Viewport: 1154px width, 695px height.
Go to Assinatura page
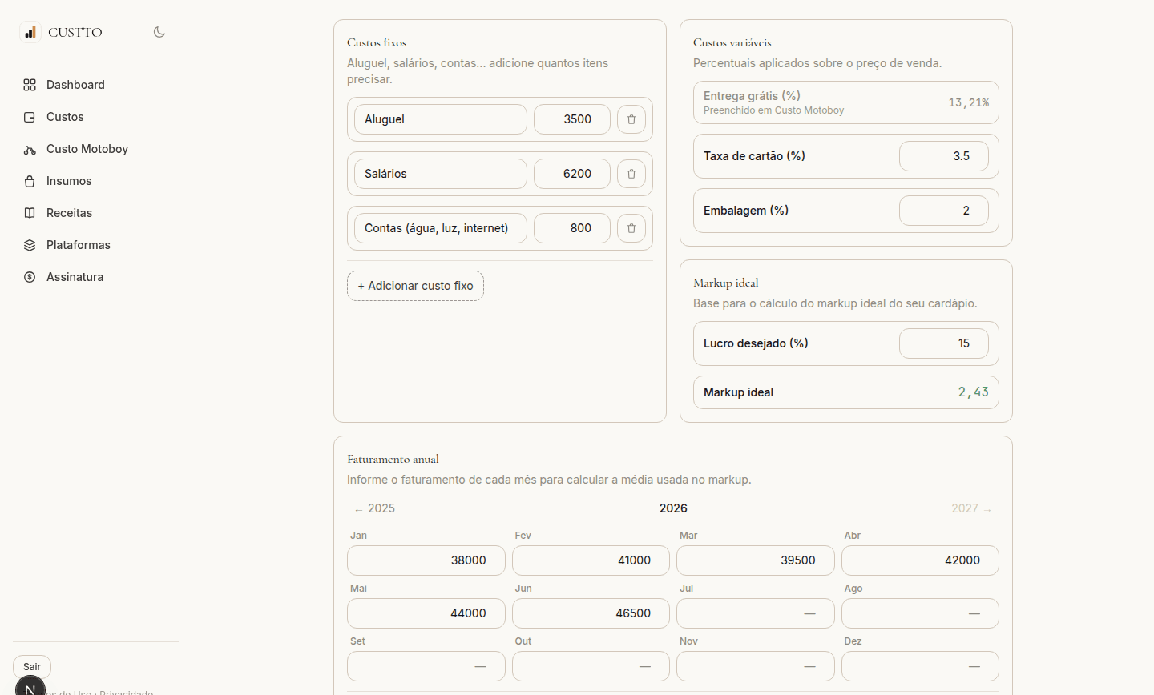coord(95,277)
